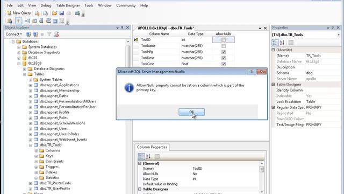This screenshot has width=344, height=194.
Task: Click the Manage Check Constraints icon
Action: [x=55, y=21]
